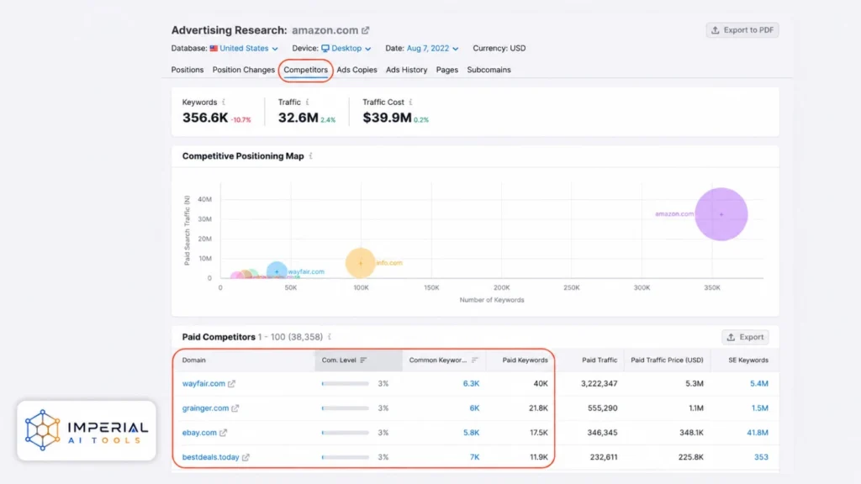Open the Desktop device dropdown
The image size is (861, 484).
(x=346, y=48)
